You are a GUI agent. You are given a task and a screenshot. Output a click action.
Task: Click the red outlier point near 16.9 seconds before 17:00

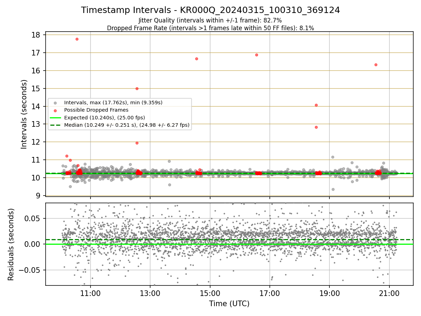(256, 55)
